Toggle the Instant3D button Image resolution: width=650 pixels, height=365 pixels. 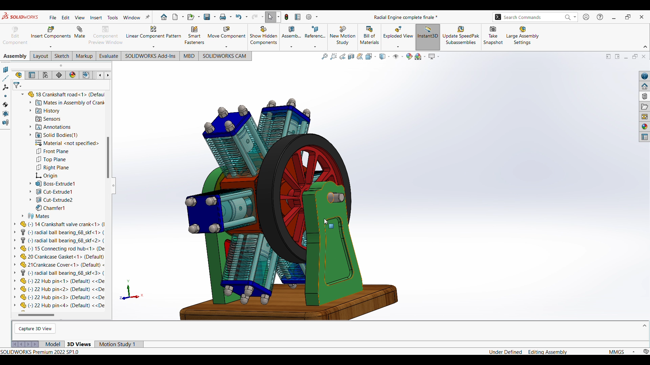point(428,37)
